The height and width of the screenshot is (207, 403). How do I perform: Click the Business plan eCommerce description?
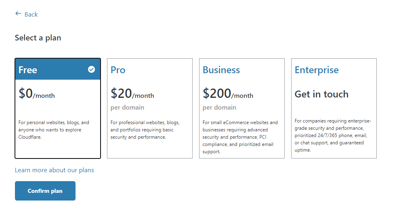pyautogui.click(x=240, y=137)
